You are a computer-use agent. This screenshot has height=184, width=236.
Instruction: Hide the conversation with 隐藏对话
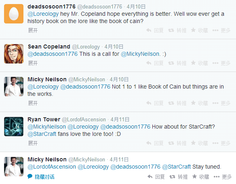41,177
